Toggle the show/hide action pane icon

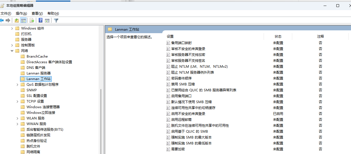pos(47,20)
